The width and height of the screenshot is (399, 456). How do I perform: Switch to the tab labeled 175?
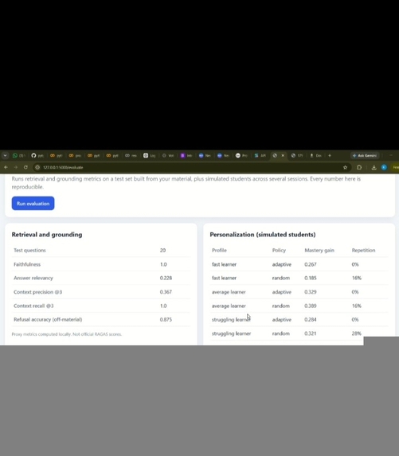(297, 156)
